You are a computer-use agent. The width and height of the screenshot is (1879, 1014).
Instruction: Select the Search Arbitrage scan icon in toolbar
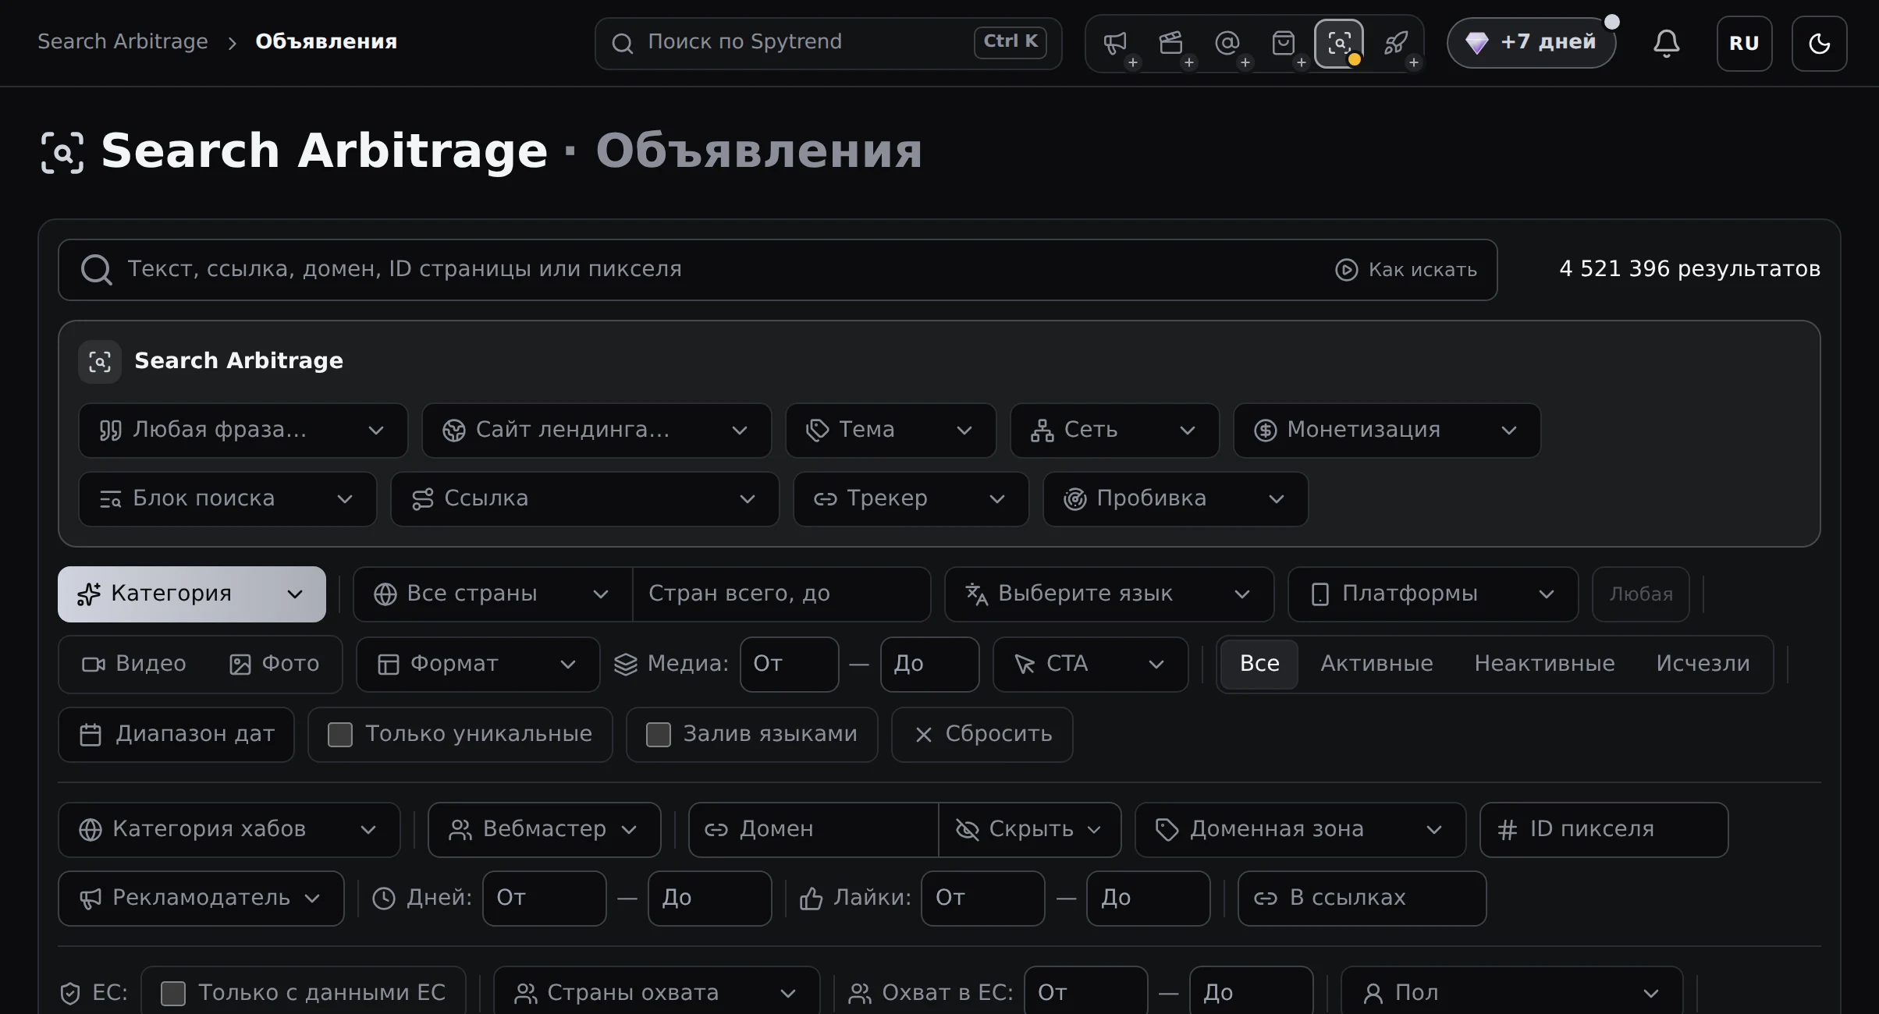pyautogui.click(x=1339, y=43)
